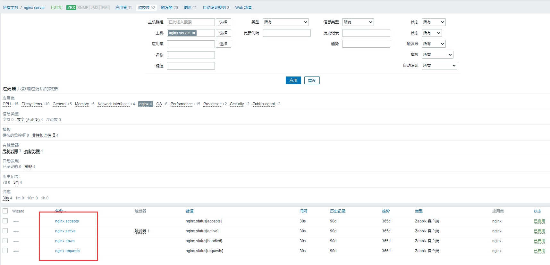Open the nginx down item
The image size is (550, 265).
[x=65, y=241]
